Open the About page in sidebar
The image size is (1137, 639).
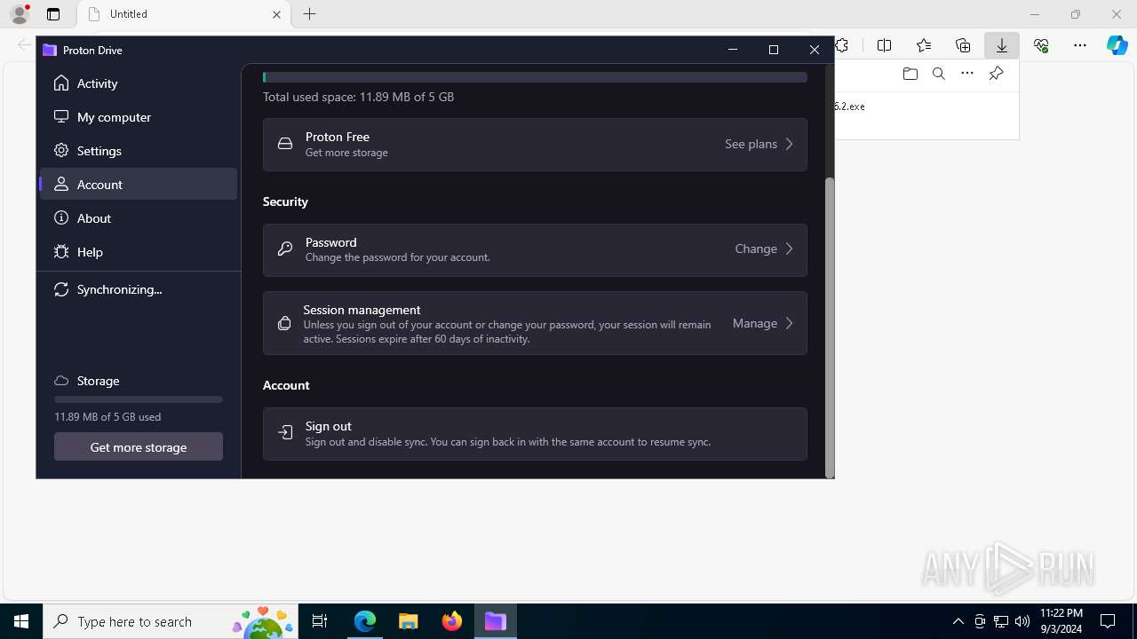[x=139, y=218]
